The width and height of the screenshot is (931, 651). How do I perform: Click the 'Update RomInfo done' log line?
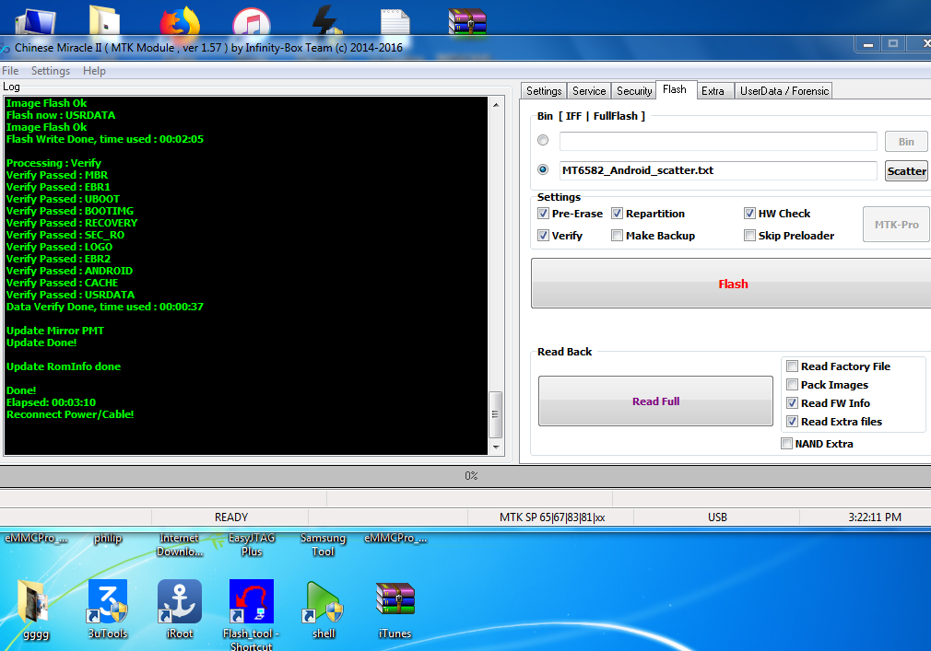coord(64,366)
